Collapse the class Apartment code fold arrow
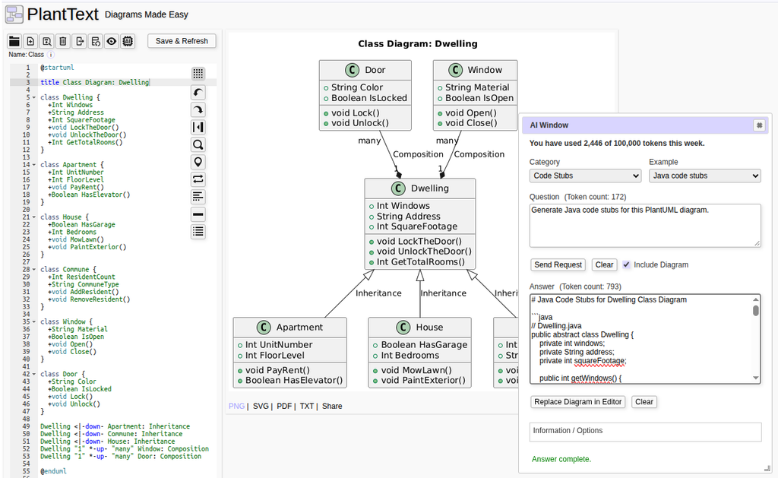The width and height of the screenshot is (778, 478). [x=33, y=165]
